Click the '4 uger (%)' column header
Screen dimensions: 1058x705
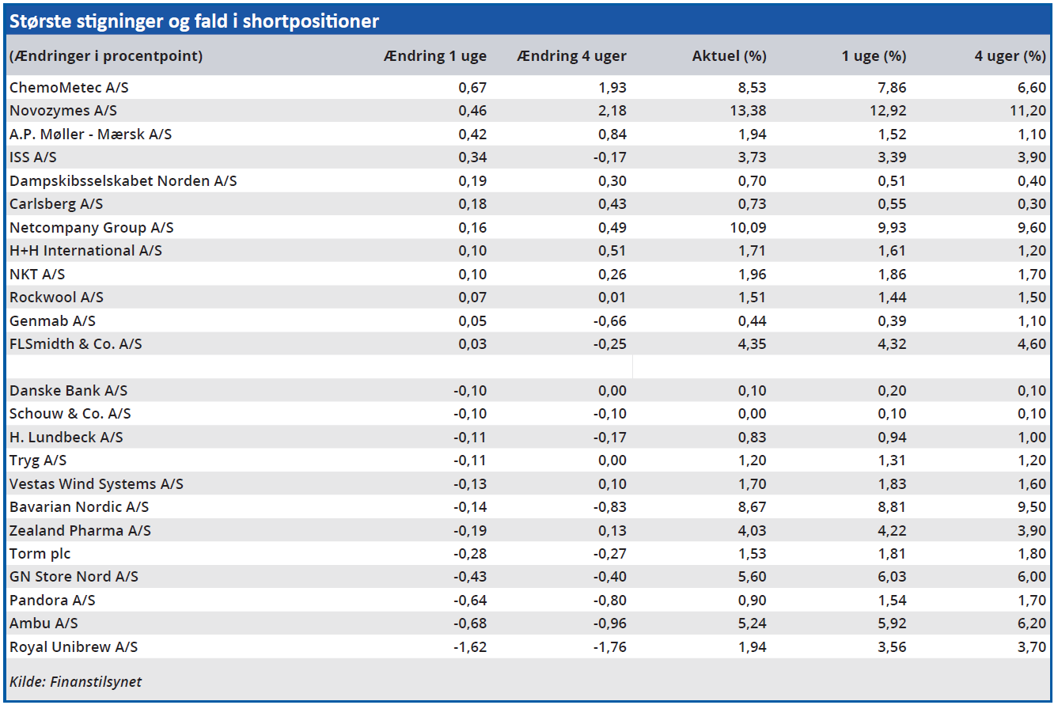tap(1011, 56)
